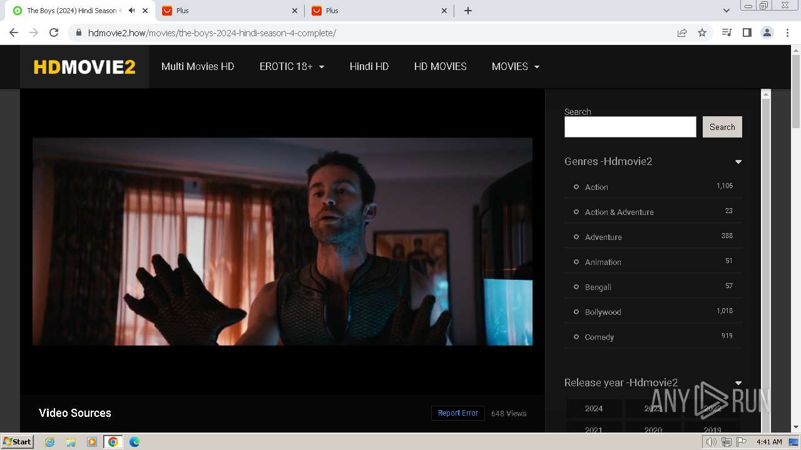Open the browser side panel
801x450 pixels.
747,32
